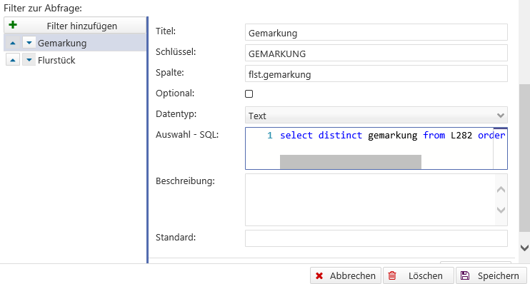
Task: Open the Datentyp dropdown showing Text
Action: 376,115
